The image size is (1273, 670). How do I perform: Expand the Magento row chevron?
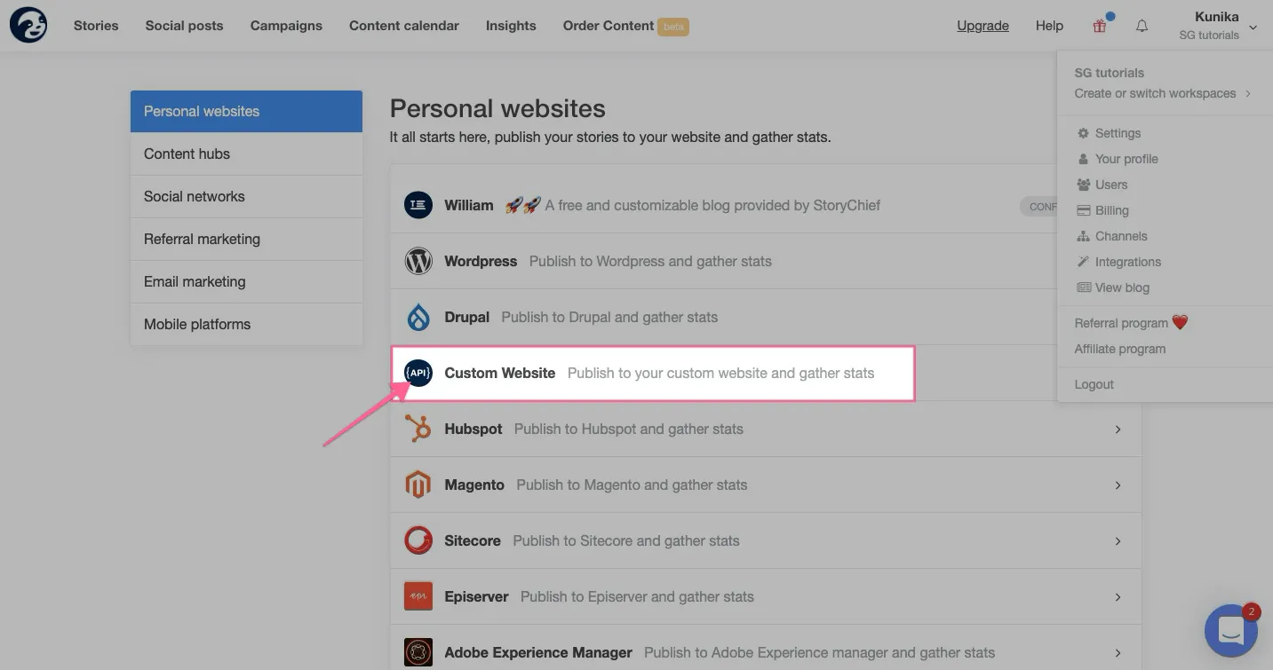1118,485
